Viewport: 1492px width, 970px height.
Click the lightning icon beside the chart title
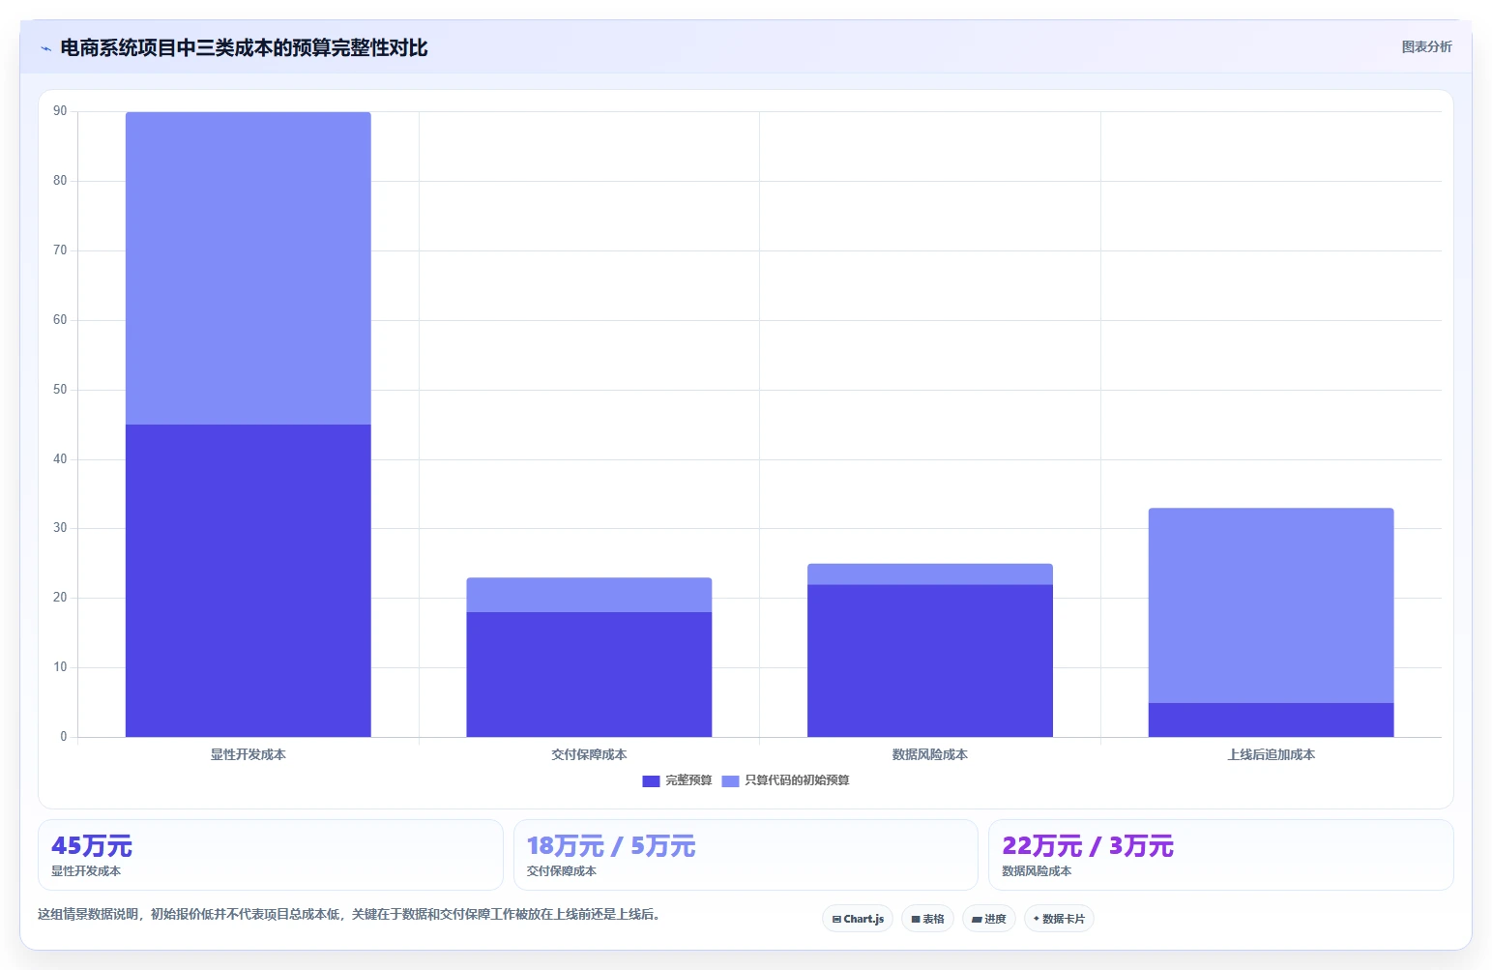pos(45,48)
